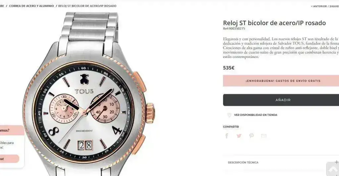This screenshot has width=339, height=176.
Task: Click the TOUS watch product image
Action: (x=89, y=94)
